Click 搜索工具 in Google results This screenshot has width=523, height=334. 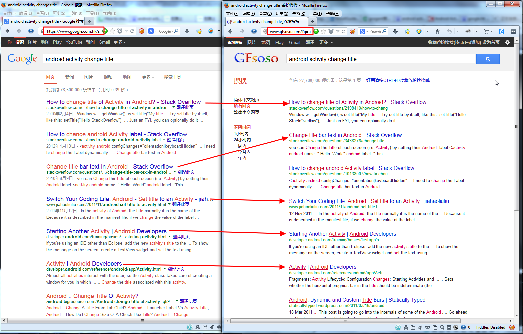[172, 77]
